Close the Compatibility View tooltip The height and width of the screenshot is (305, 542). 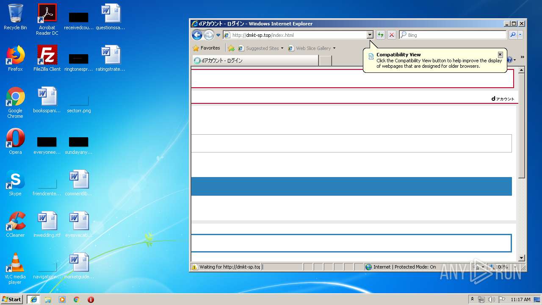500,54
